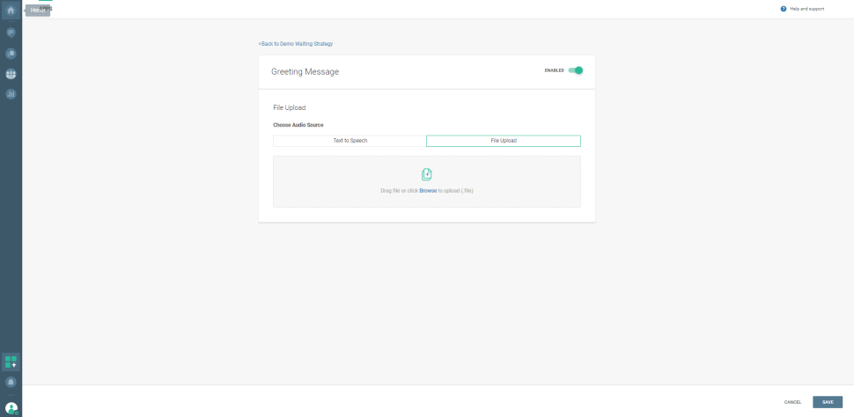Open the notifications bell icon
854x417 pixels.
(11, 383)
